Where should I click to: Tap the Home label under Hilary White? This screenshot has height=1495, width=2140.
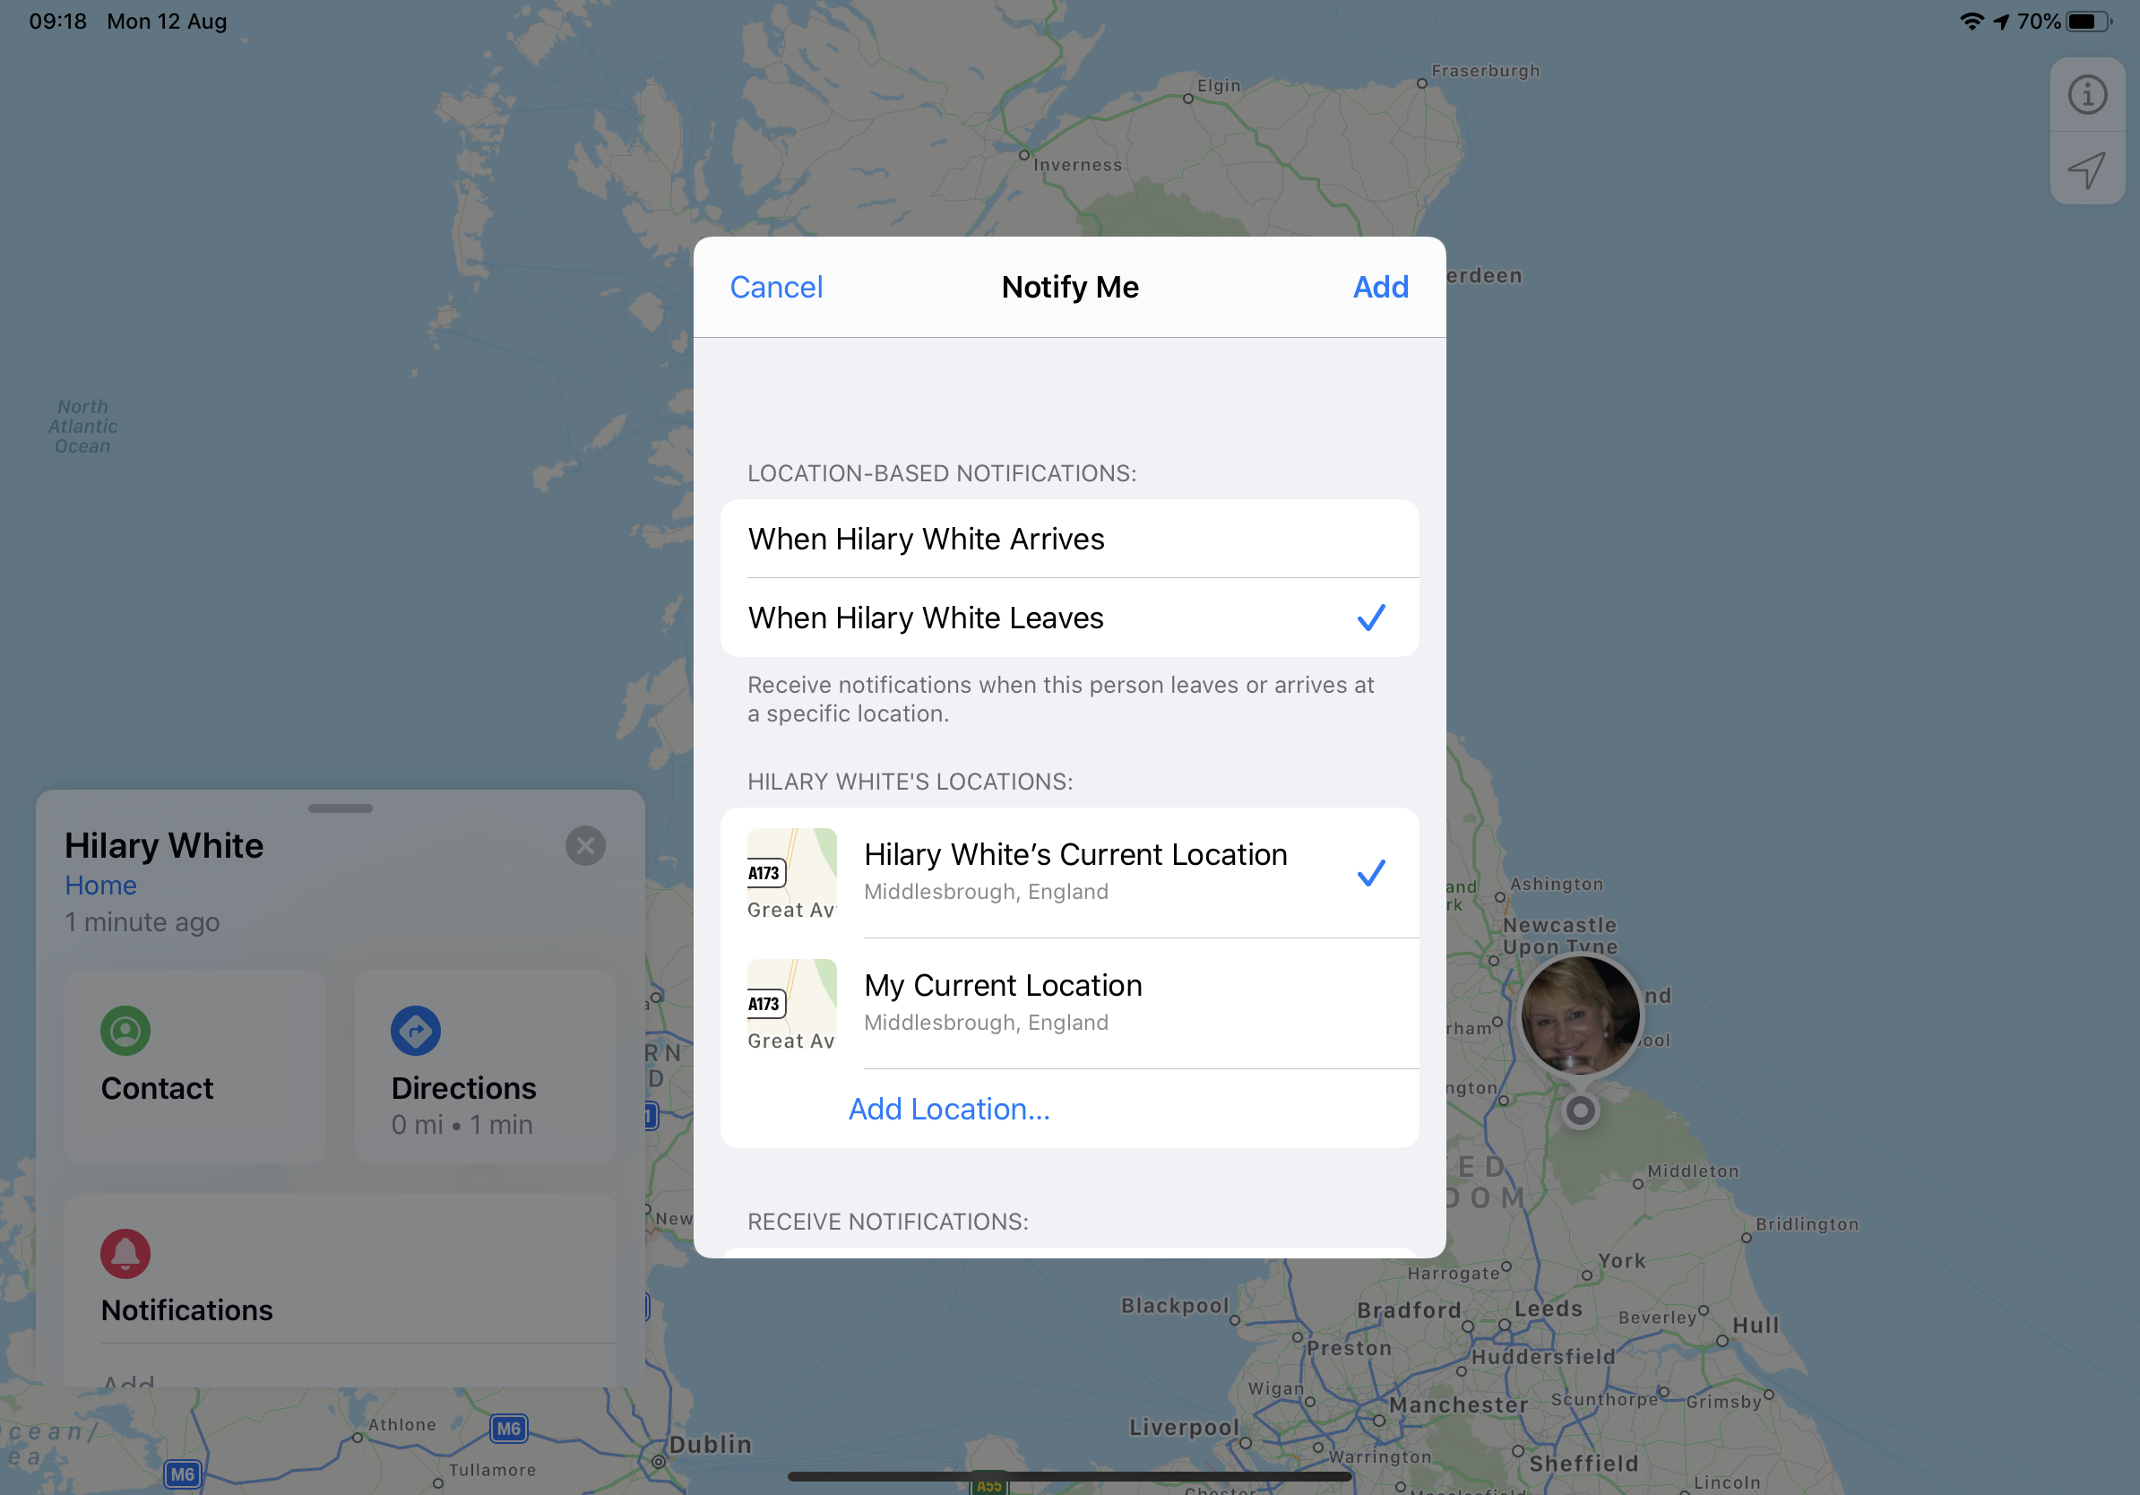coord(100,885)
